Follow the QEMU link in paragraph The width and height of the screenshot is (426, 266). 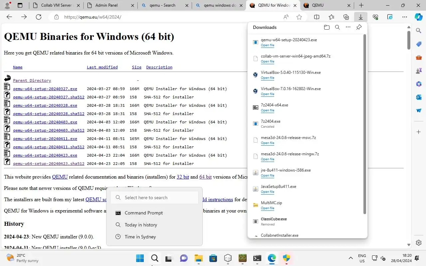pos(60,177)
